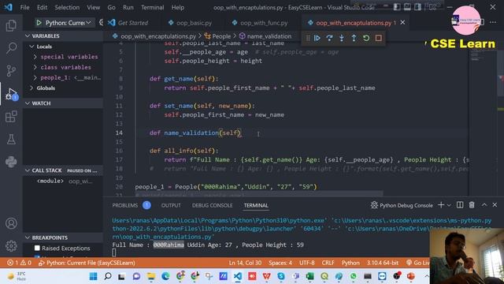Split the terminal panel
The height and width of the screenshot is (284, 504).
[460, 205]
